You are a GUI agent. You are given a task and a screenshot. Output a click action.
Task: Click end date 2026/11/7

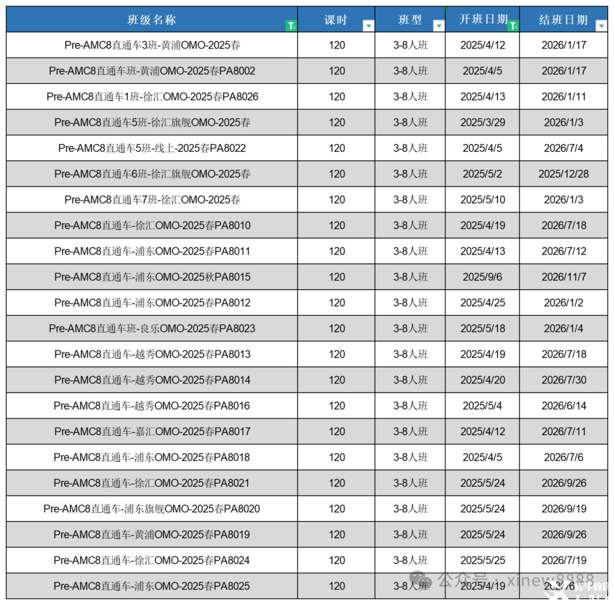click(x=563, y=277)
